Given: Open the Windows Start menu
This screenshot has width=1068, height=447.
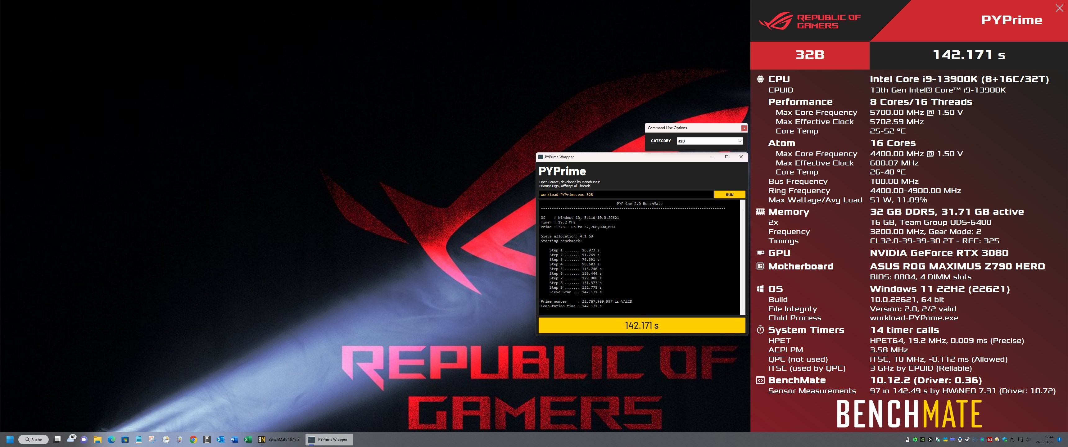Looking at the screenshot, I should [x=10, y=440].
